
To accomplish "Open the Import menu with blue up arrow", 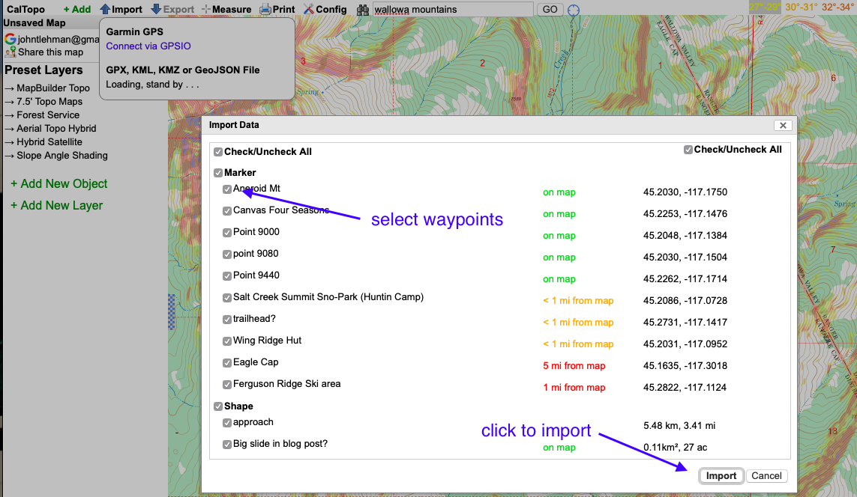I will click(121, 9).
